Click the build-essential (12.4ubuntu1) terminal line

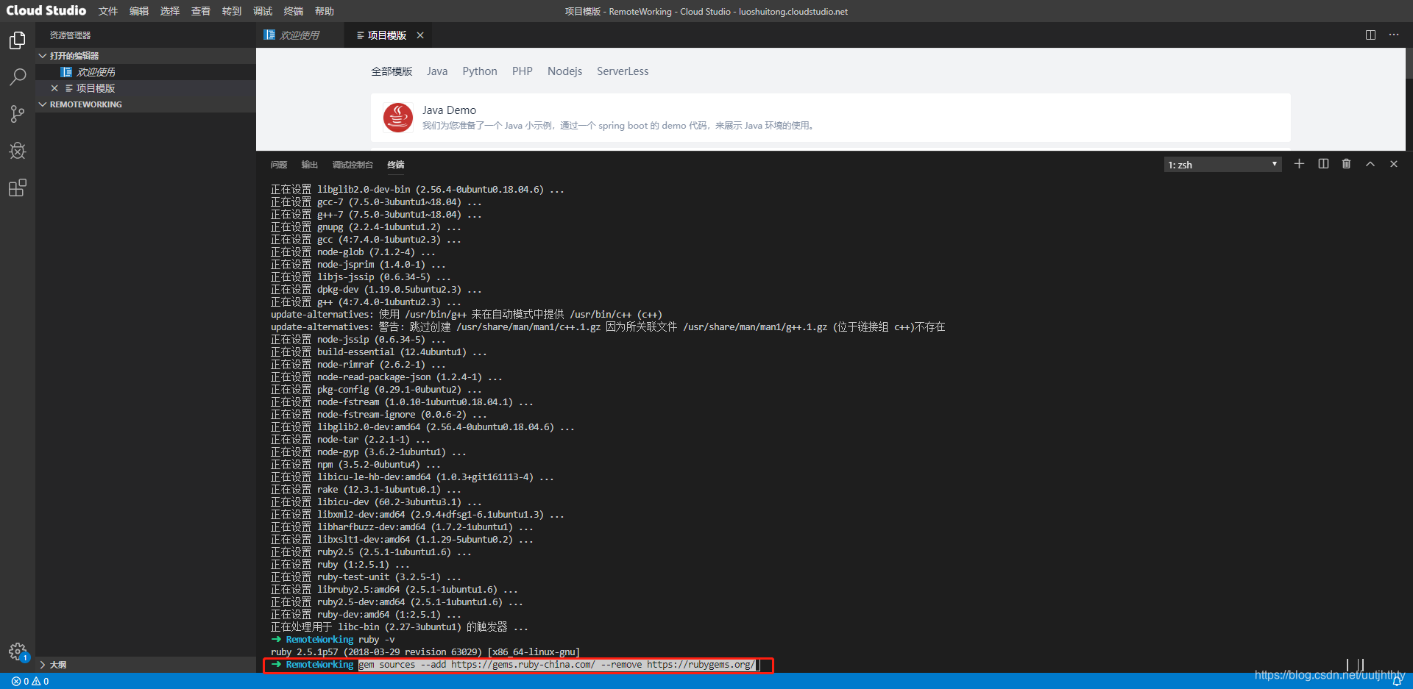coord(379,352)
